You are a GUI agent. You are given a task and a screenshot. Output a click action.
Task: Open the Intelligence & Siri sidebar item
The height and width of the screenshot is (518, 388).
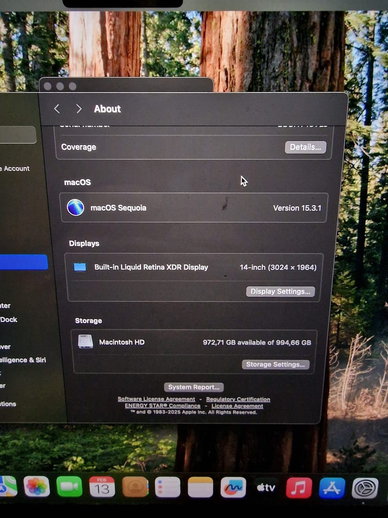(23, 360)
